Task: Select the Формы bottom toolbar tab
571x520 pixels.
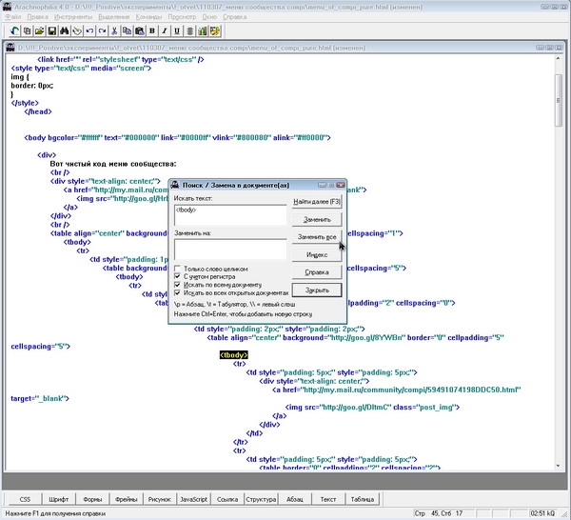Action: (x=92, y=499)
